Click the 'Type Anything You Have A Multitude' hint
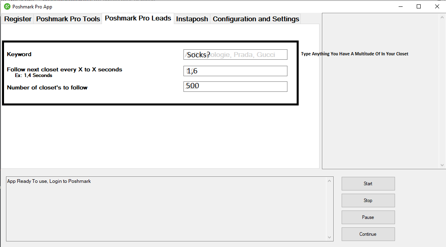The image size is (446, 247). (x=355, y=54)
